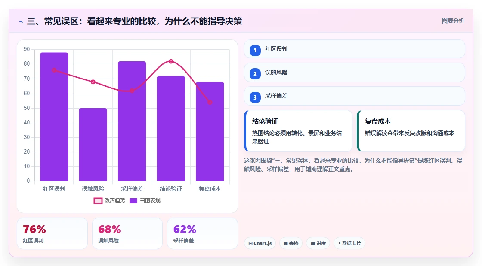Click the 76% 红区误判 stat card
This screenshot has width=482, height=266.
click(x=52, y=233)
